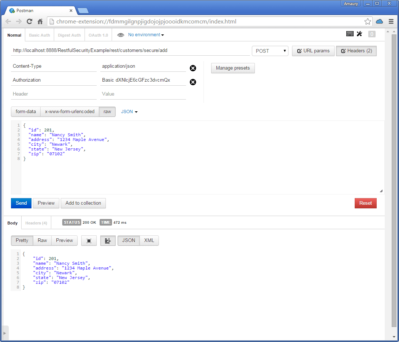Click "Nancy Smith" in the request body
This screenshot has width=399, height=342.
66,135
